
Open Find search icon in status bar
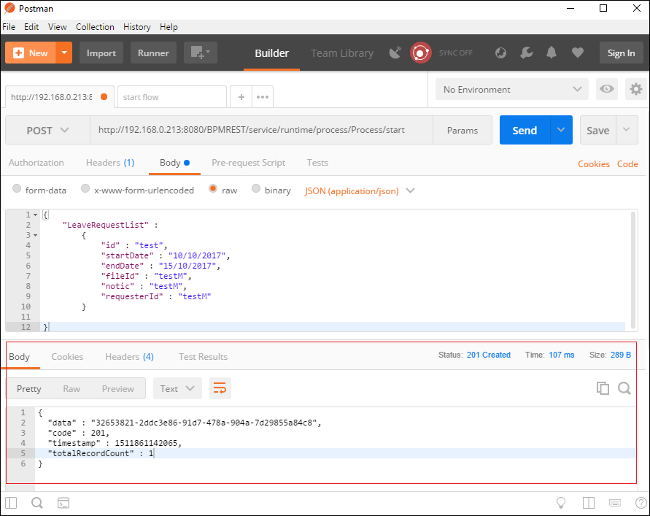37,503
